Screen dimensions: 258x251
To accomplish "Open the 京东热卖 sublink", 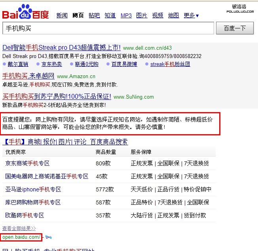I will pos(52,64).
